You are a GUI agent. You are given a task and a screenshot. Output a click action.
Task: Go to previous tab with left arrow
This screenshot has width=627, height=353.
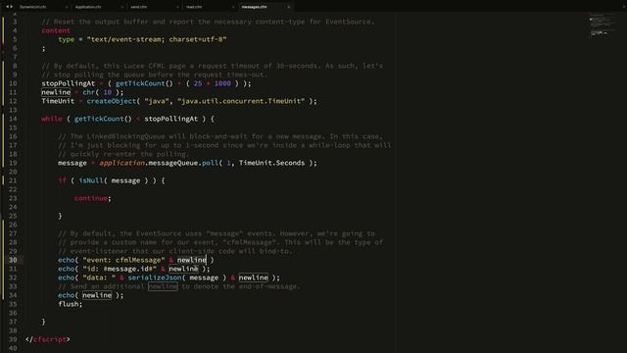click(x=7, y=7)
